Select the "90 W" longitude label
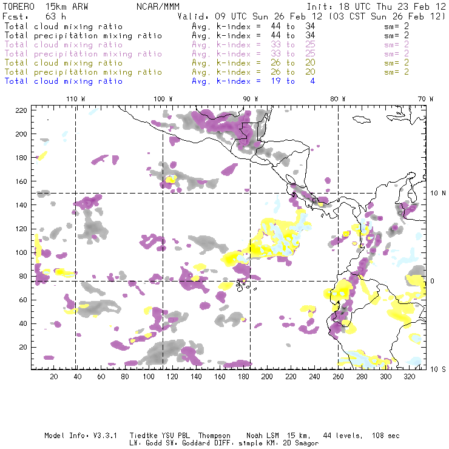449x449 pixels. [x=251, y=99]
